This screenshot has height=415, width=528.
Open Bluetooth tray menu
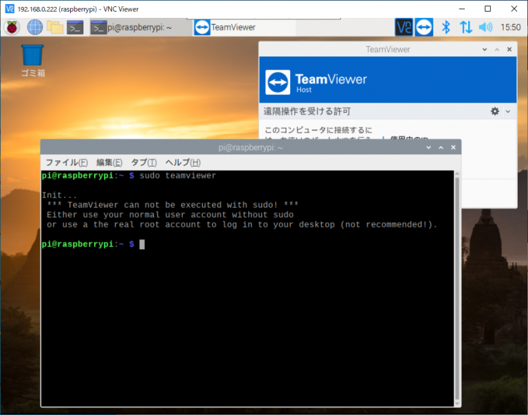445,28
